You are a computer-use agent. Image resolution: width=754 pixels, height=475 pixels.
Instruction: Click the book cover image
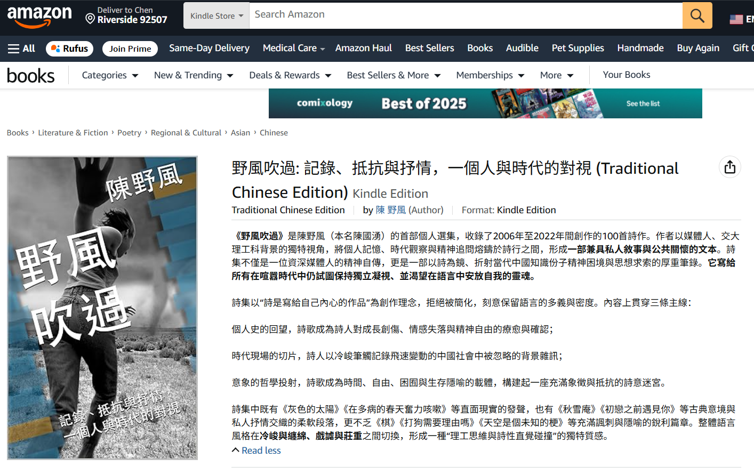pos(102,308)
